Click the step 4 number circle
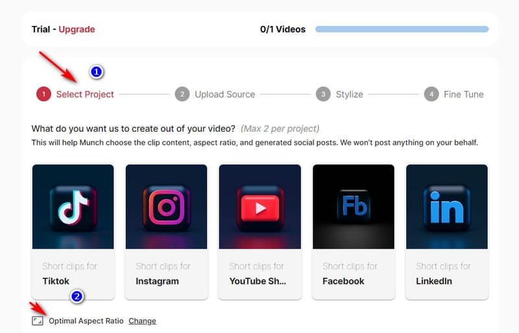The width and height of the screenshot is (519, 333). (x=431, y=94)
